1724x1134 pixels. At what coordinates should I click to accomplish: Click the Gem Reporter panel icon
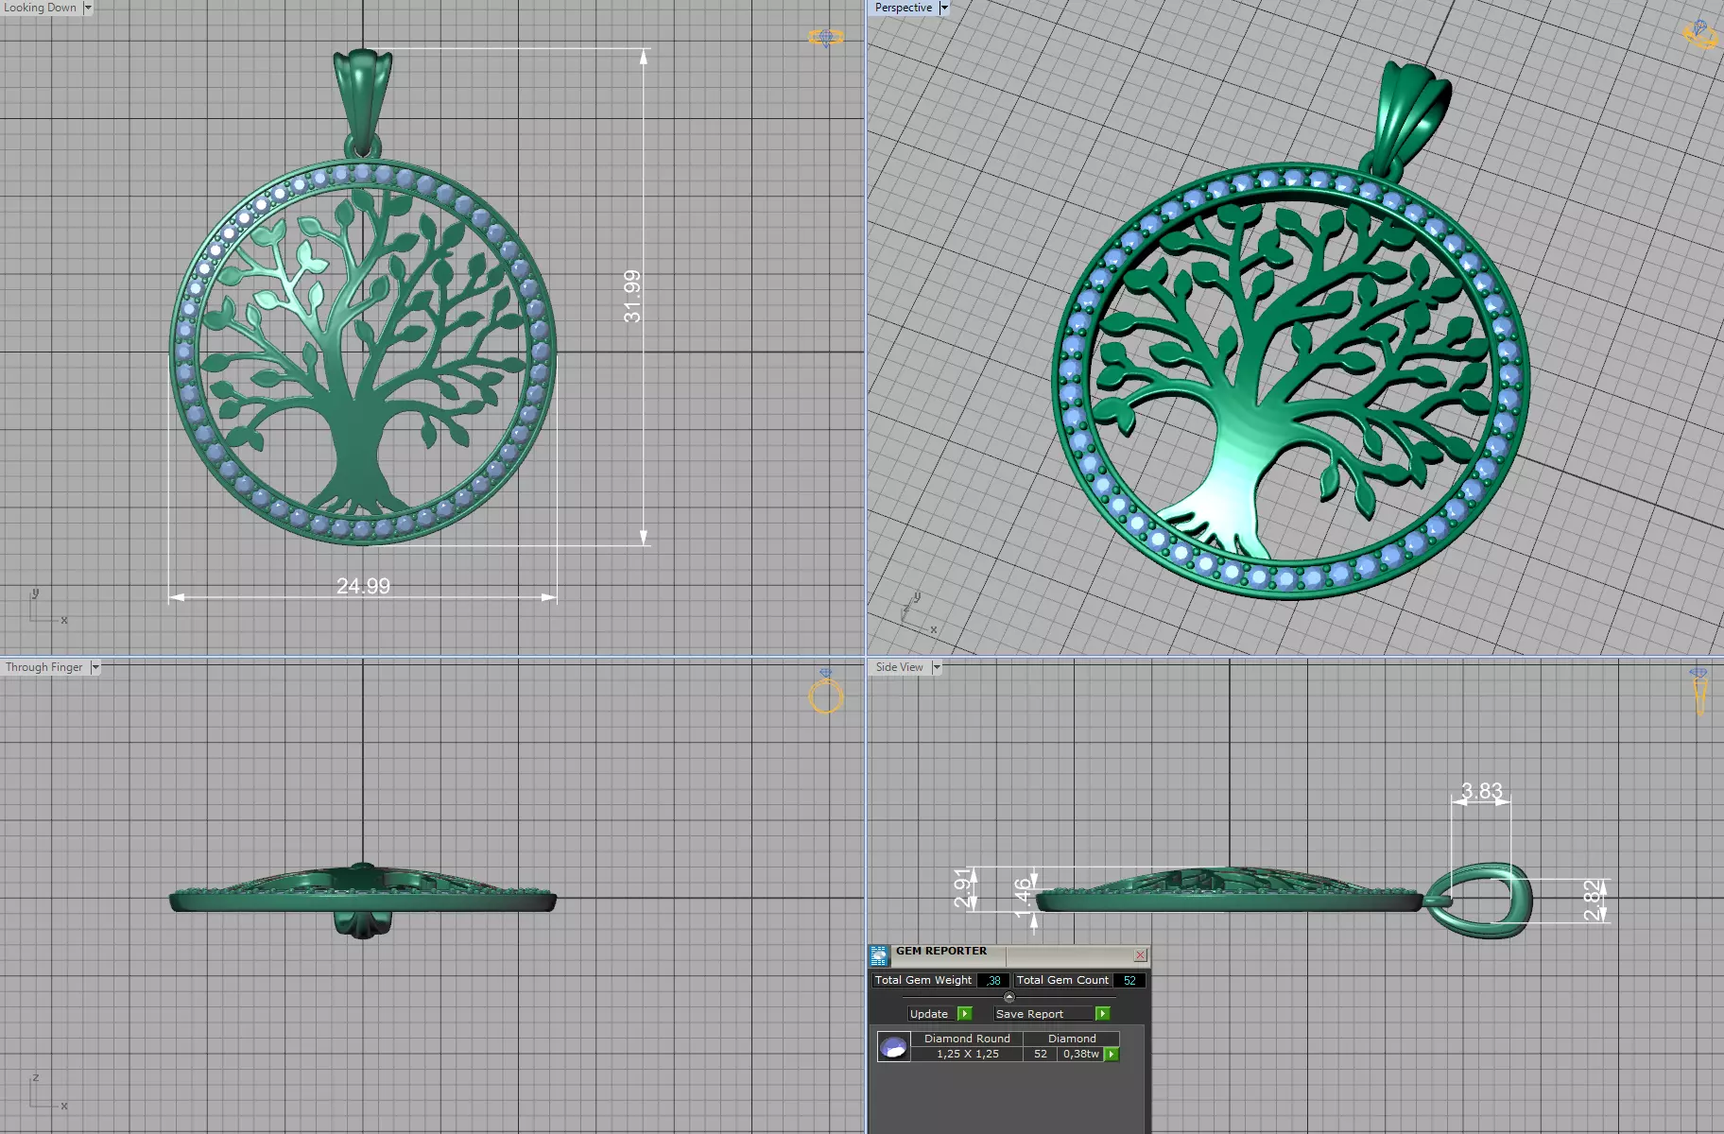[879, 954]
